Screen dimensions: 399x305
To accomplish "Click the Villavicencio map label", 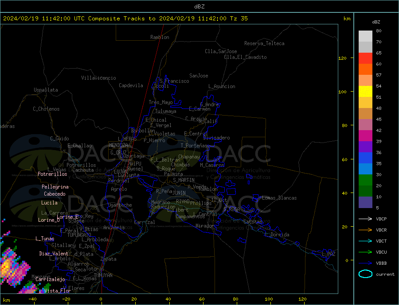I will 98,78.
